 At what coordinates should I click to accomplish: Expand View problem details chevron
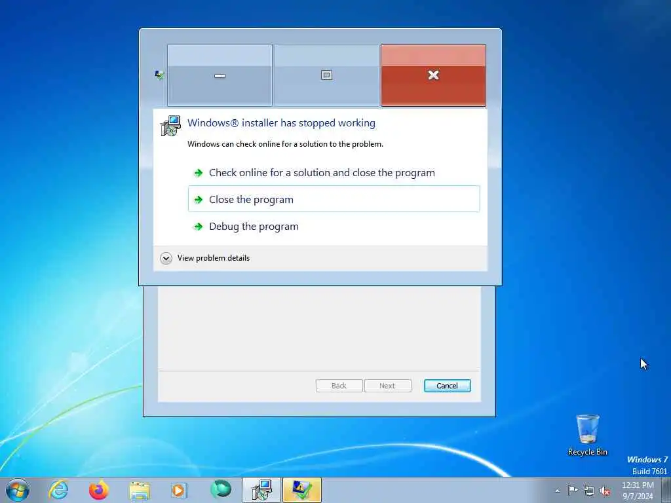tap(166, 258)
